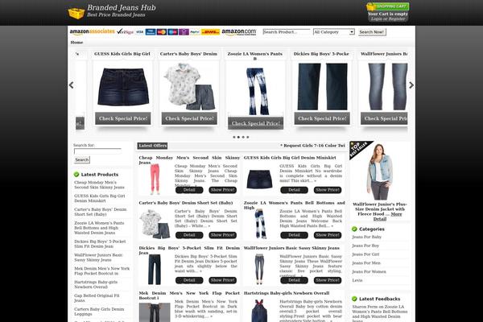The height and width of the screenshot is (322, 483).
Task: Click Detail for Cheap Monday Skinny Jeans
Action: [x=189, y=190]
